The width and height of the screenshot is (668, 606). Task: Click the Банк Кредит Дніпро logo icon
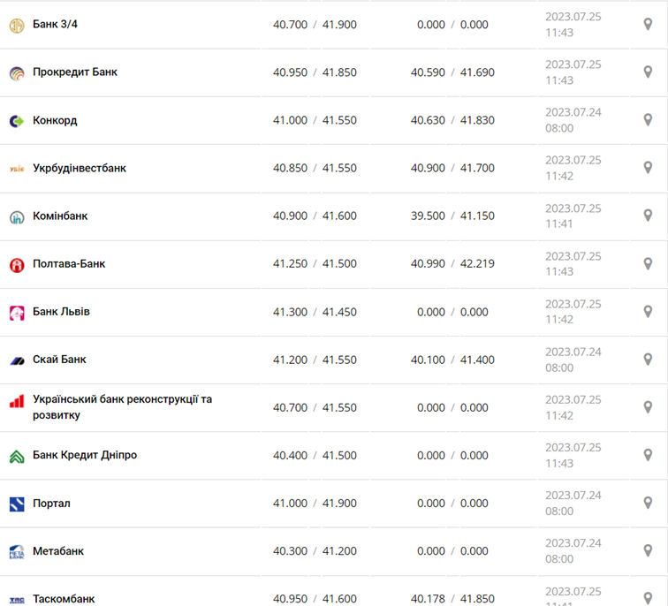(x=17, y=456)
